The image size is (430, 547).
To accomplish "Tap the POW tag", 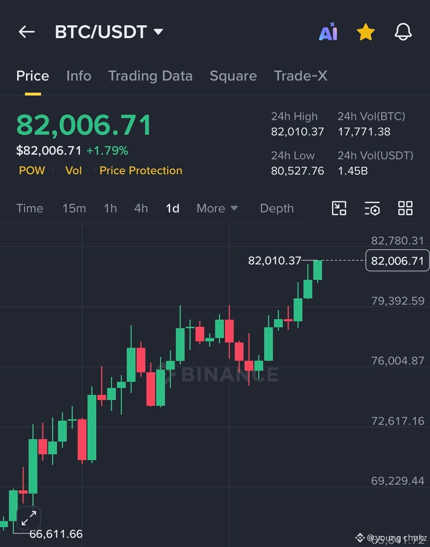I will pos(32,170).
